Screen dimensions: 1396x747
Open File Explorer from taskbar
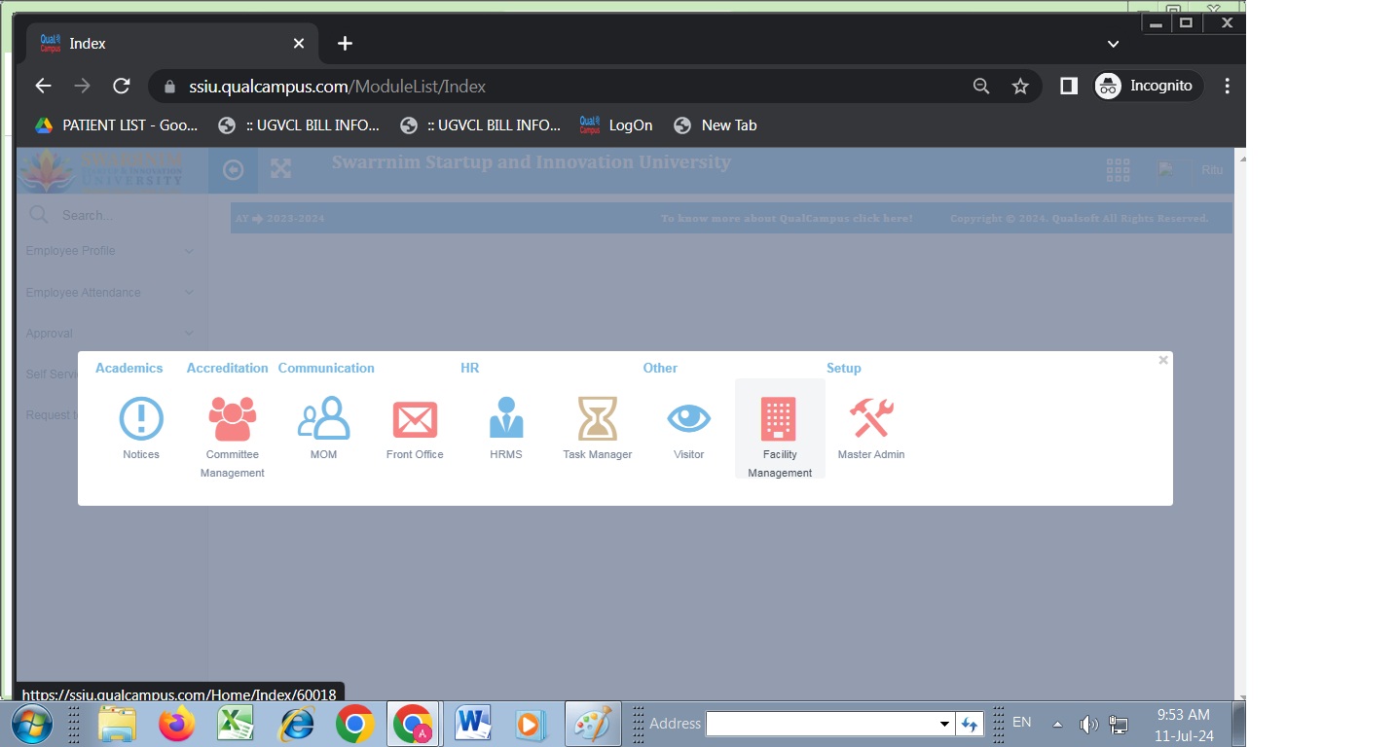(x=117, y=725)
